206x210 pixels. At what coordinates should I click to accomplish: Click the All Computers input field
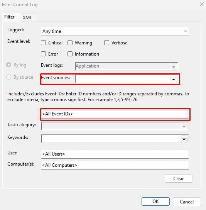115,165
